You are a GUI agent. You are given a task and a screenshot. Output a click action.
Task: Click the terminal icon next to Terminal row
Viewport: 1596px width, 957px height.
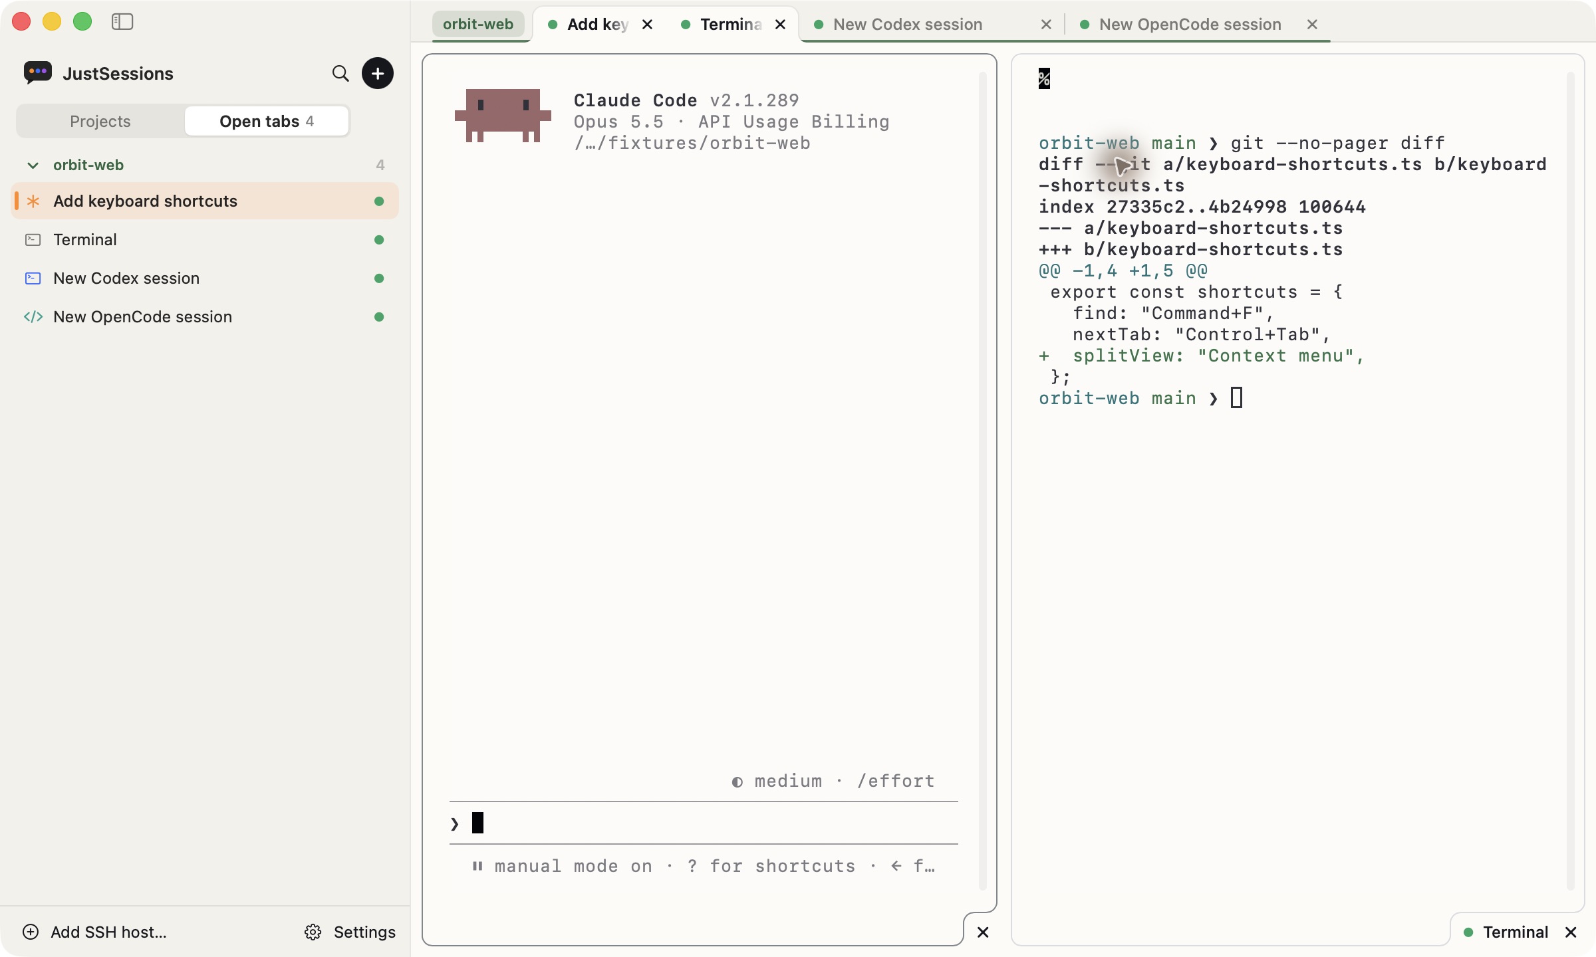pyautogui.click(x=33, y=239)
